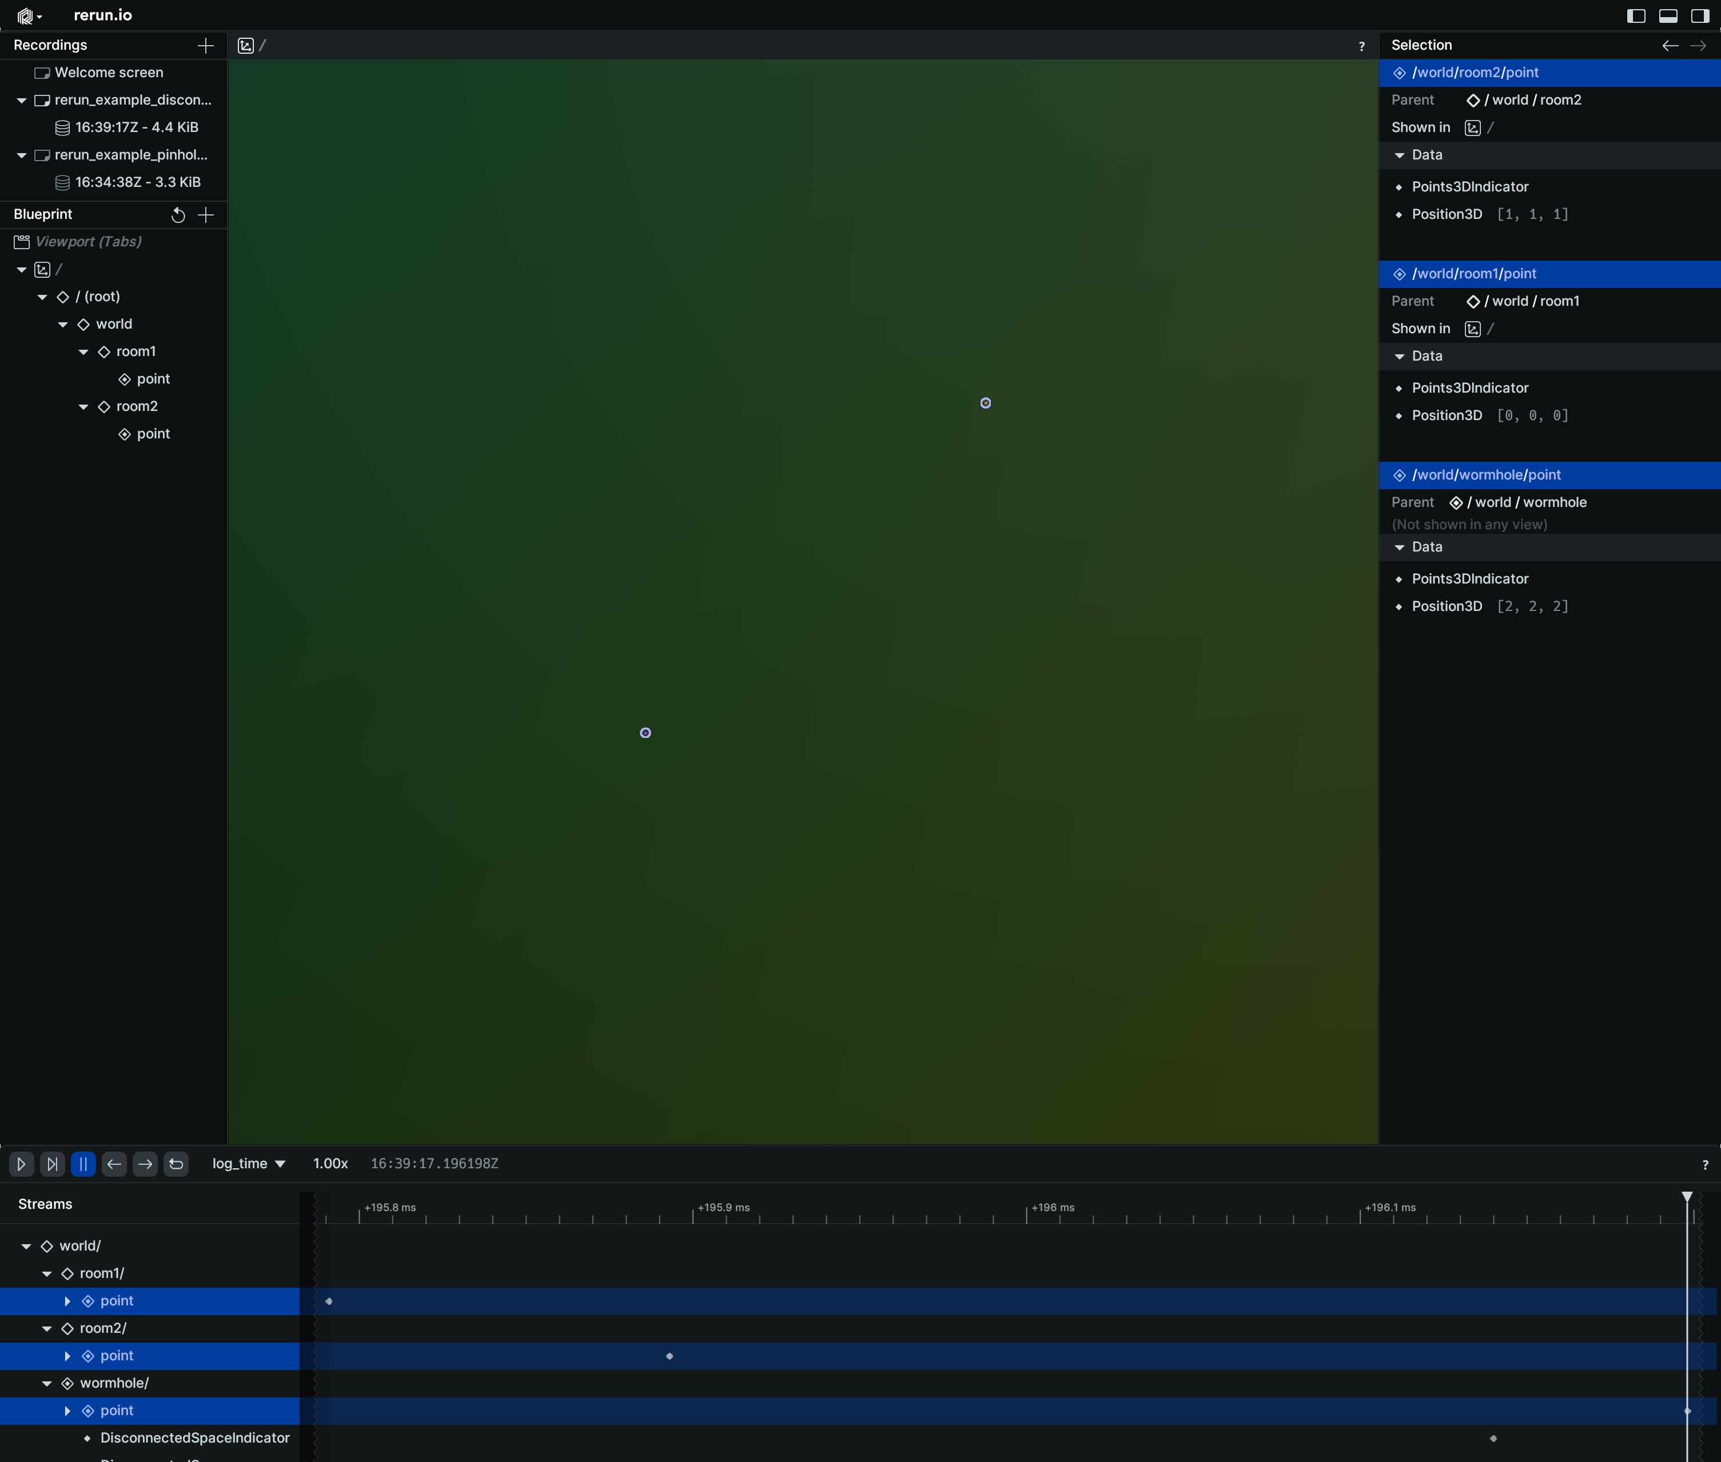Go back in selection history
1721x1462 pixels.
click(x=1670, y=46)
